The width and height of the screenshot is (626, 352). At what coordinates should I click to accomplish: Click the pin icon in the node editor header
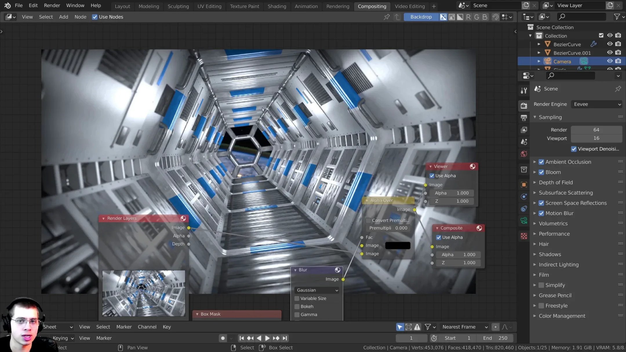coord(387,17)
